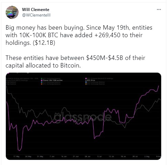Toggle the pink Purpose Bitcoin ETF Holdings legend dot
The height and width of the screenshot is (165, 167).
(86, 79)
